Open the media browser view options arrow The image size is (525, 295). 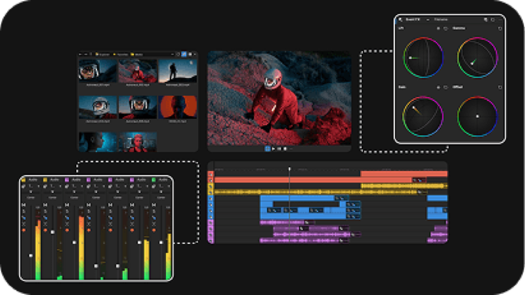tap(195, 54)
